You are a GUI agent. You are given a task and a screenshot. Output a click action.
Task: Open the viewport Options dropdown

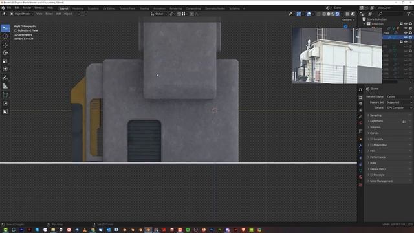click(x=348, y=19)
